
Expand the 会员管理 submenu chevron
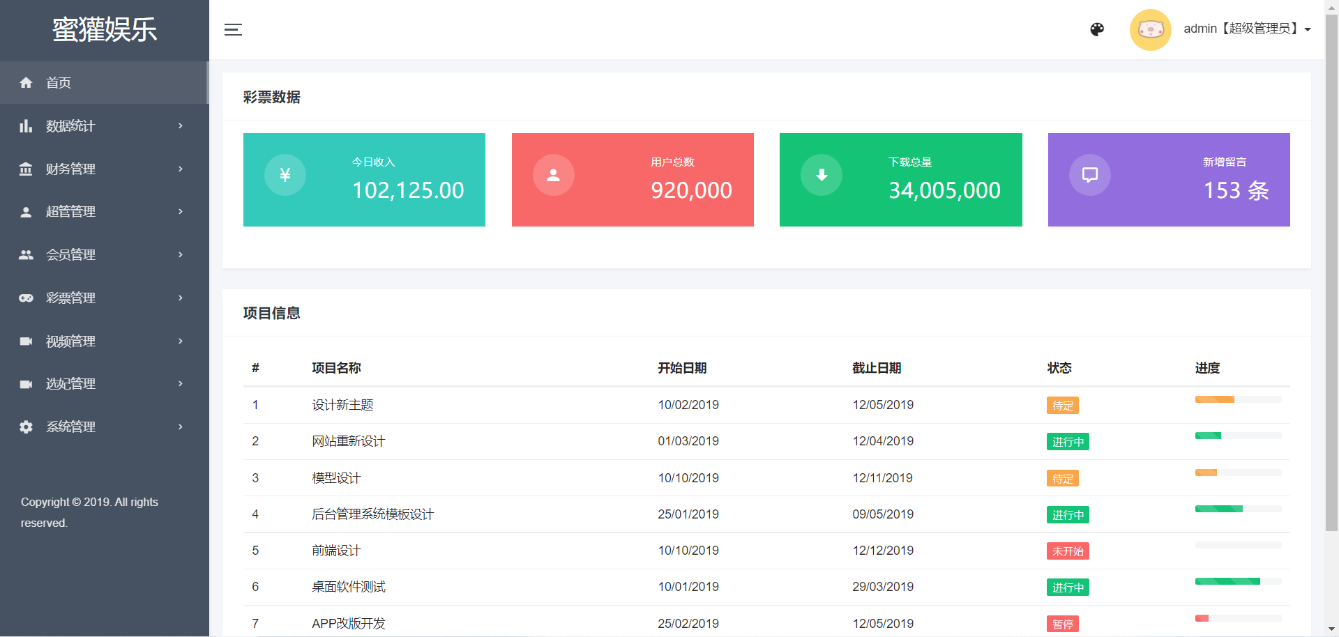pyautogui.click(x=181, y=255)
